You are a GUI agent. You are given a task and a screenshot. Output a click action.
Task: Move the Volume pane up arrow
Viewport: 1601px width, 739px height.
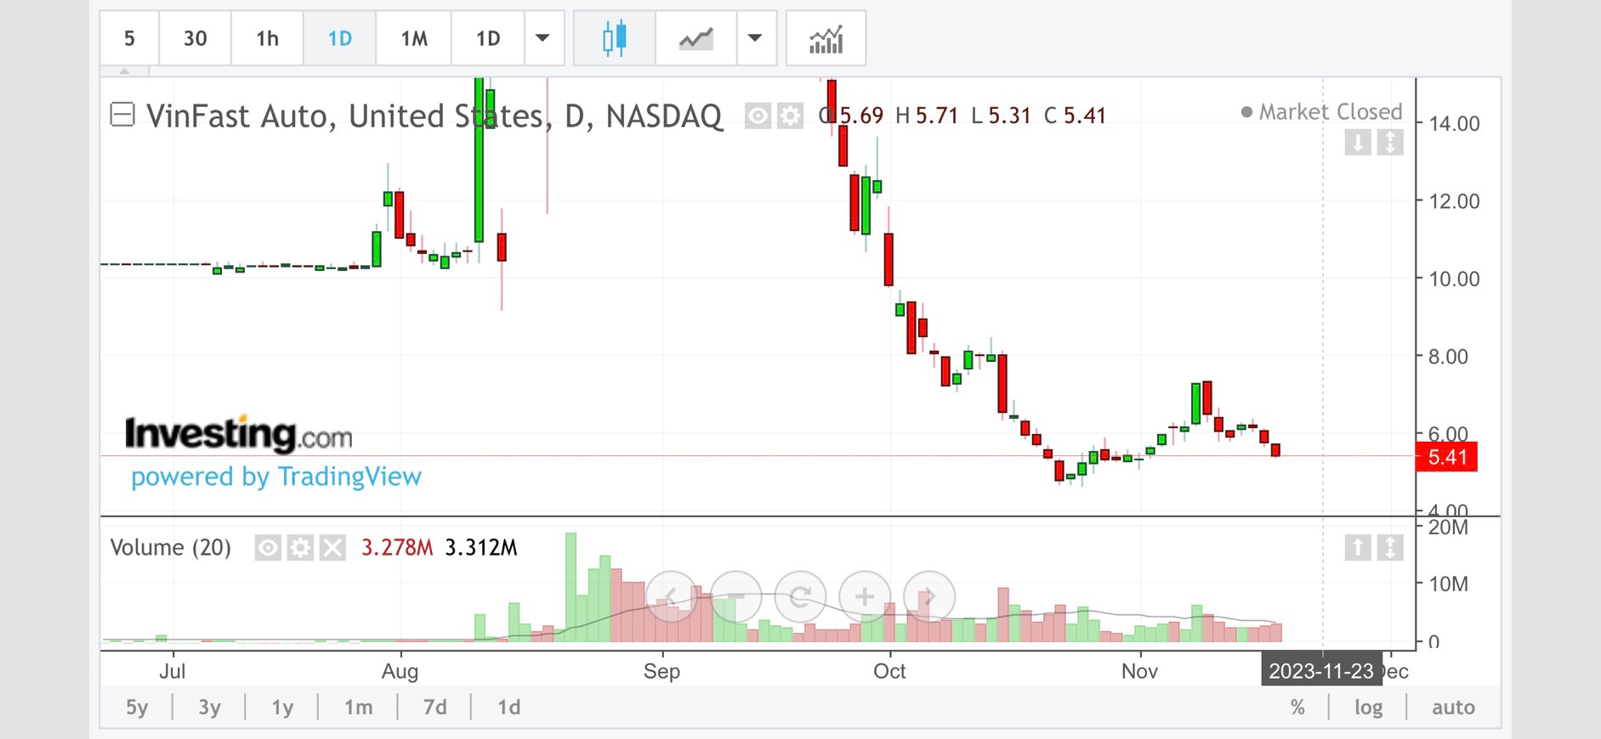tap(1358, 548)
